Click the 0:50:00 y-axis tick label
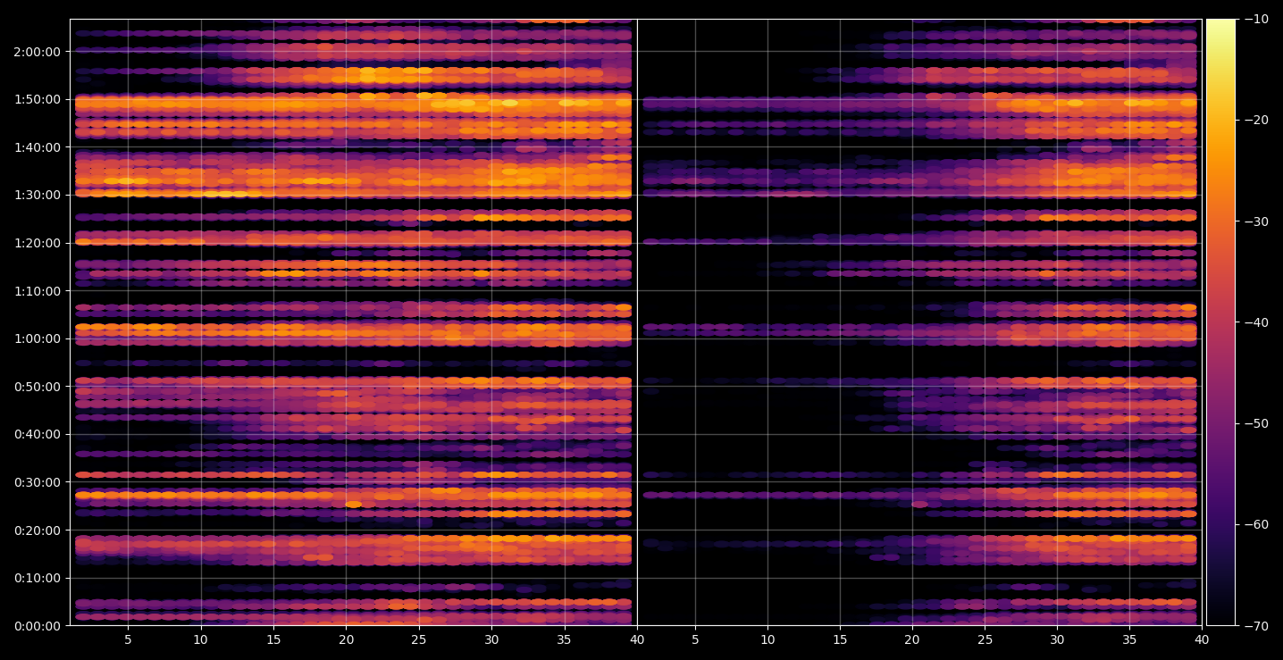 pos(37,387)
